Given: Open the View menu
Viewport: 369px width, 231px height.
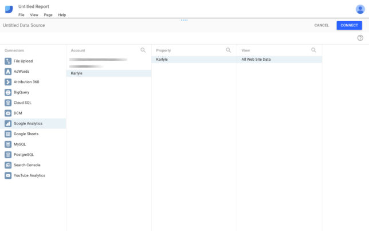Looking at the screenshot, I should tap(34, 15).
